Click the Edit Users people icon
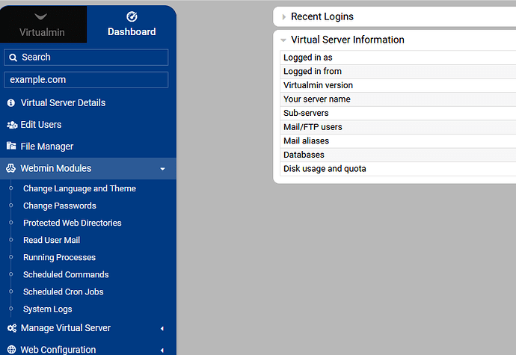The image size is (516, 355). (x=11, y=125)
